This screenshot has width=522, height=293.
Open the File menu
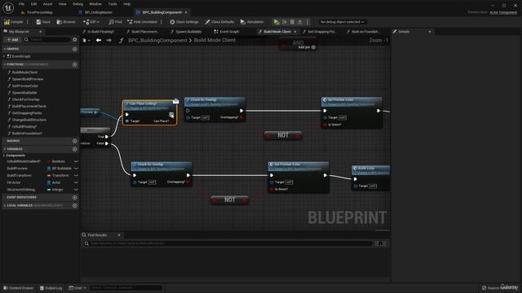coord(22,4)
